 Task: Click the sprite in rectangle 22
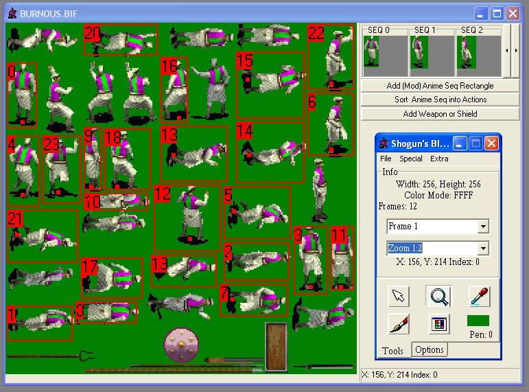click(331, 57)
